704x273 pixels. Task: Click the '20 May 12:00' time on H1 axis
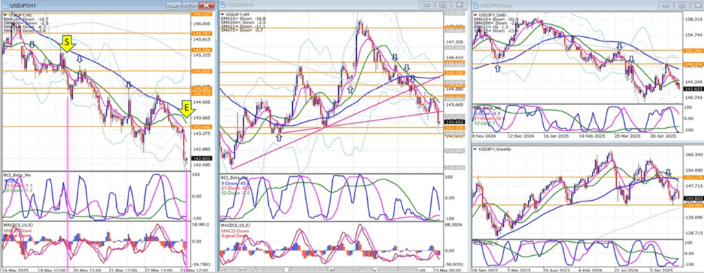pos(87,270)
